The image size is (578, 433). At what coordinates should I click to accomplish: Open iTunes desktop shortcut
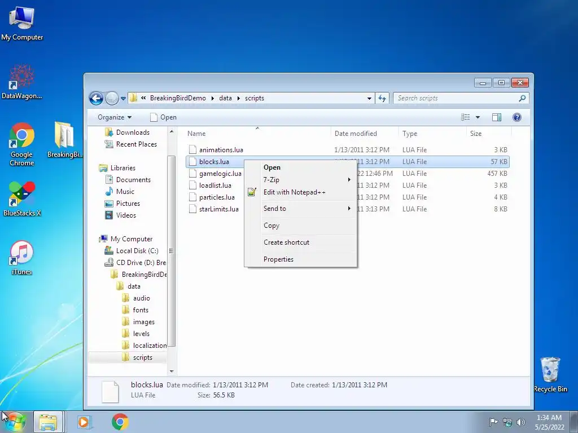22,258
